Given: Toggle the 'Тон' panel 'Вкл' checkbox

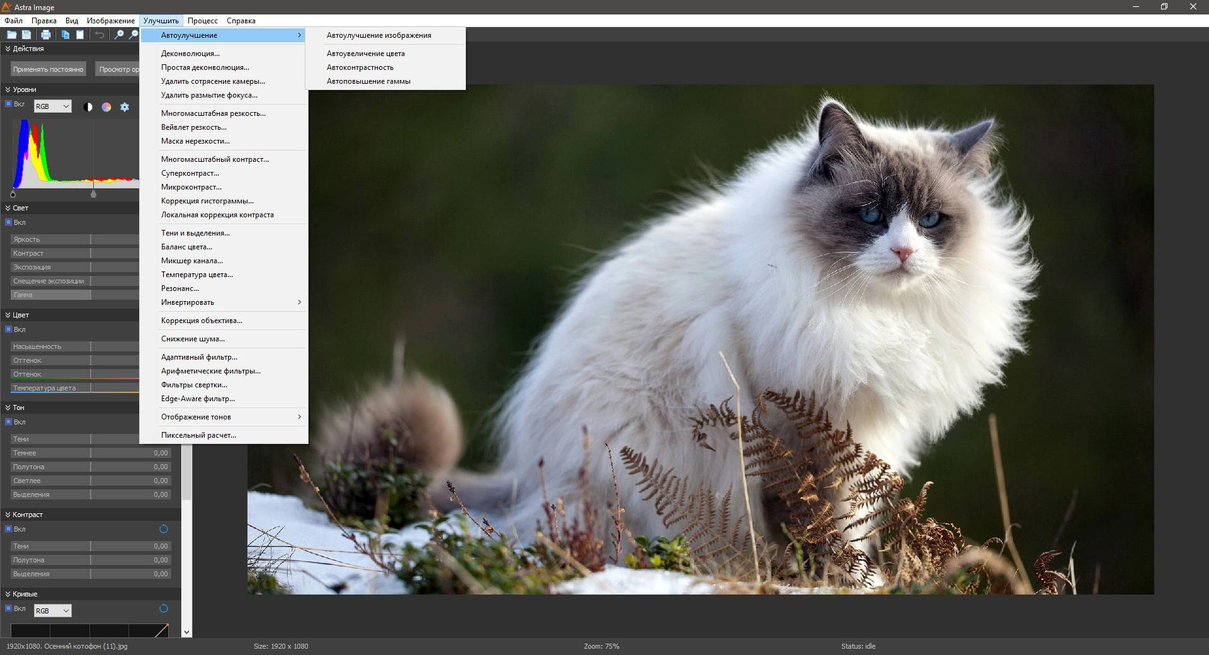Looking at the screenshot, I should [x=9, y=422].
